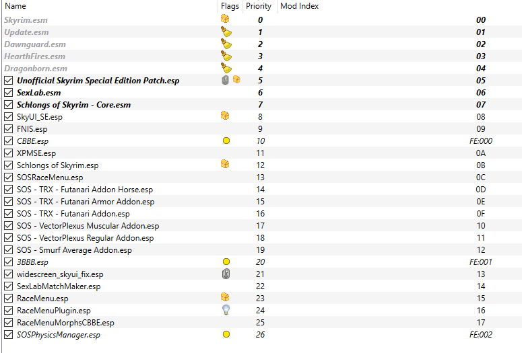Screen dimensions: 522x353
Task: Select SOS - Smurf Average Addon.esp name
Action: click(x=74, y=250)
